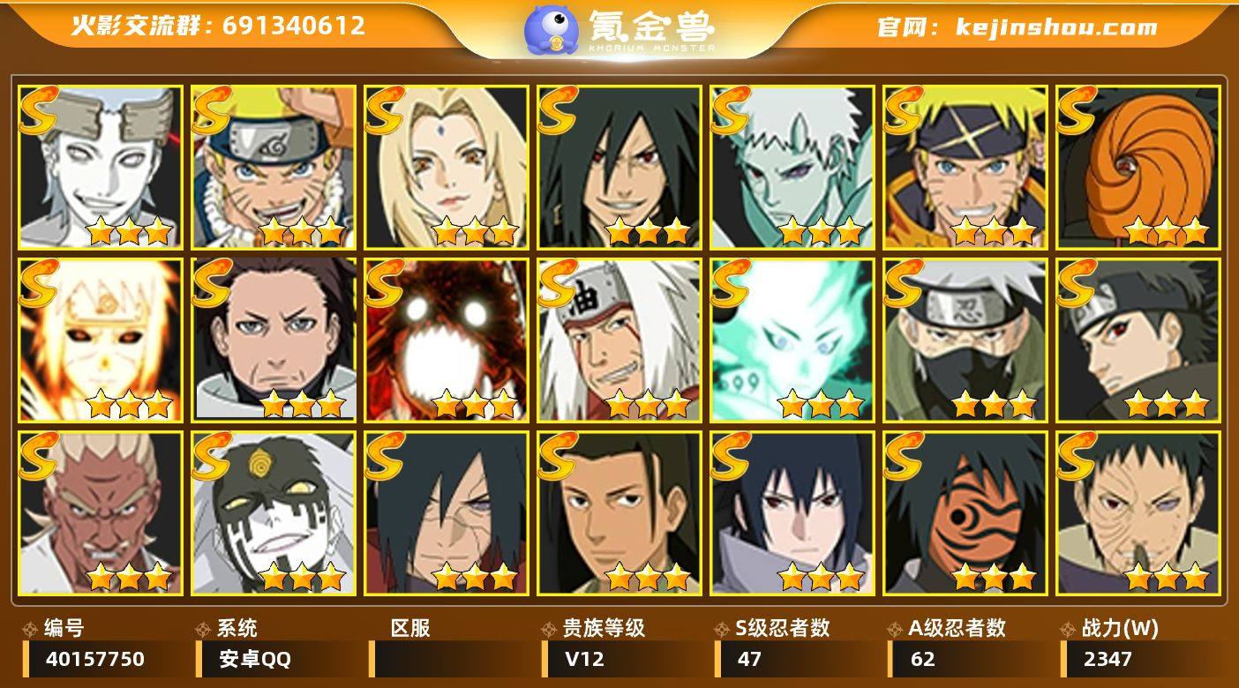This screenshot has width=1239, height=688.
Task: Select the orange spiral mask Tobi portrait
Action: (x=1138, y=167)
